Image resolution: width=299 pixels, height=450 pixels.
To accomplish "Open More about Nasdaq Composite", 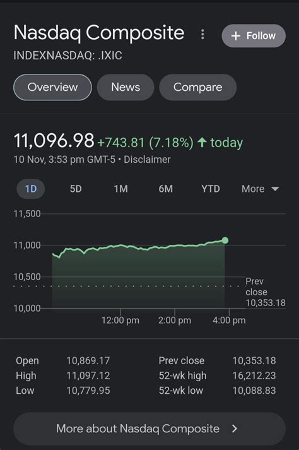I will pos(149,429).
